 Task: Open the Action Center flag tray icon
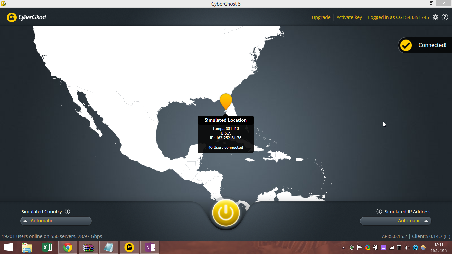tap(360, 248)
